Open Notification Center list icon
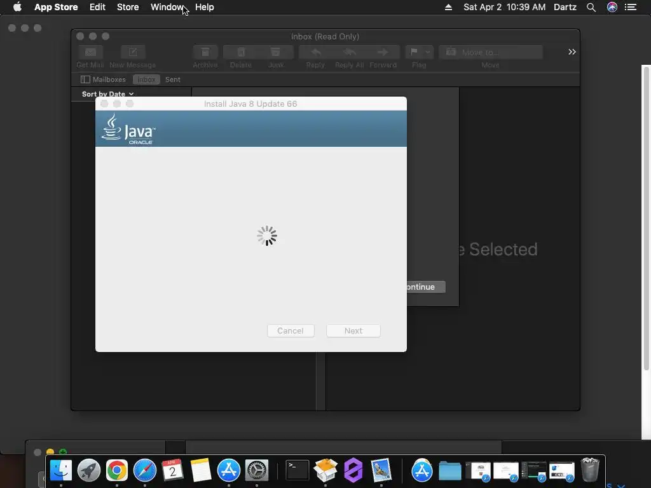This screenshot has height=488, width=651. 631,7
